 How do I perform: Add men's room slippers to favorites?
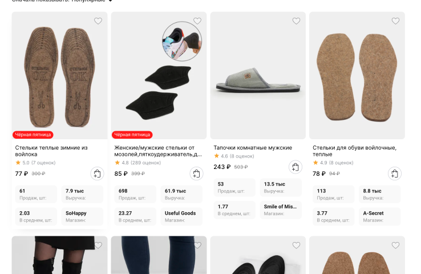click(296, 21)
